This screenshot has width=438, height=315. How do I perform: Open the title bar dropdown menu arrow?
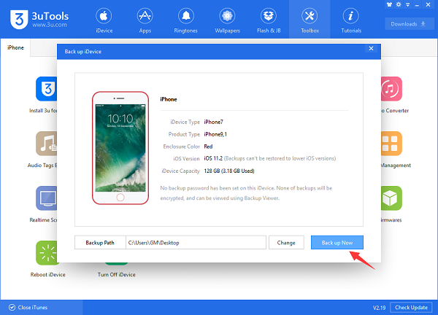pos(408,4)
